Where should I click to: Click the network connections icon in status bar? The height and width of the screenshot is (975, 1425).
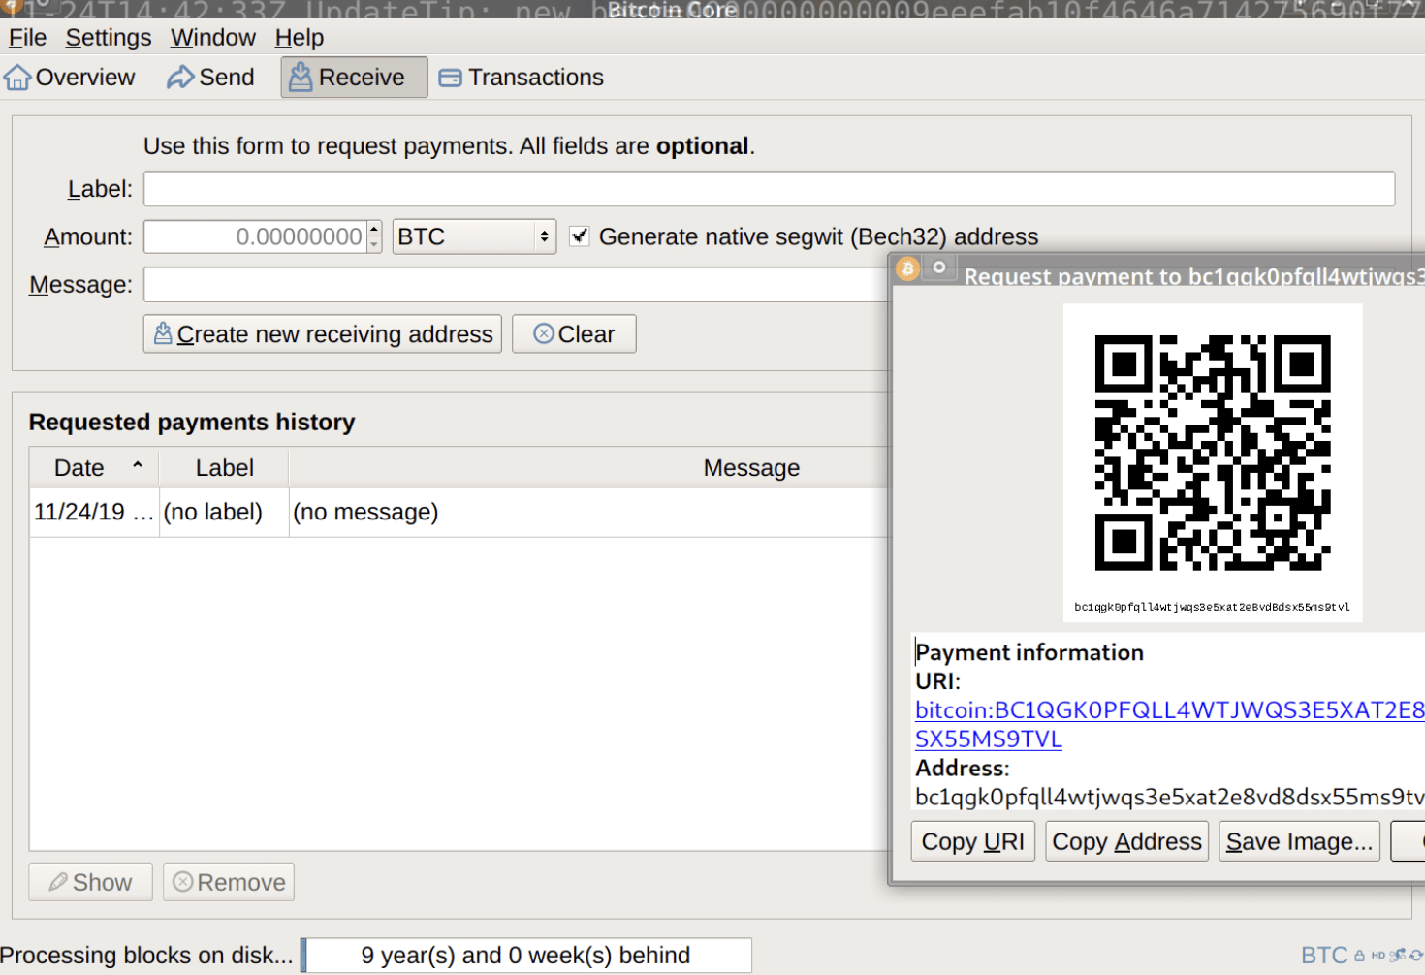[1398, 956]
